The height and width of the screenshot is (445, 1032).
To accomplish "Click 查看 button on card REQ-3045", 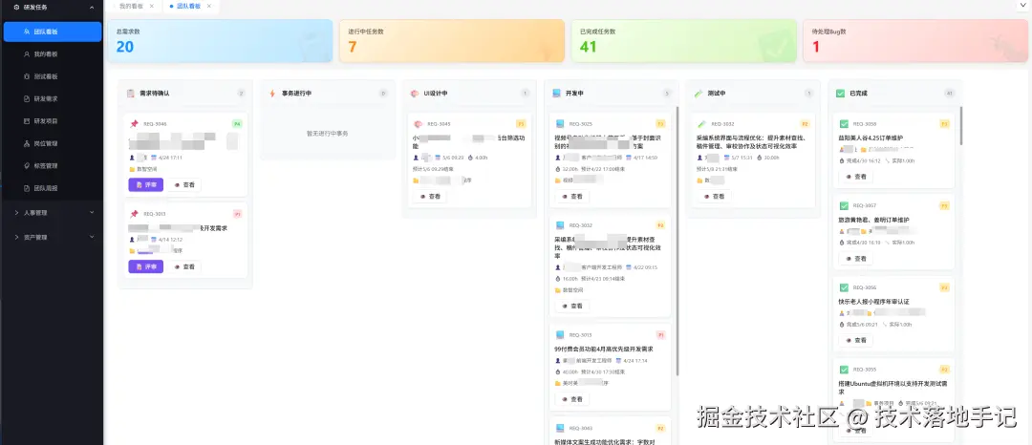I will [x=430, y=196].
